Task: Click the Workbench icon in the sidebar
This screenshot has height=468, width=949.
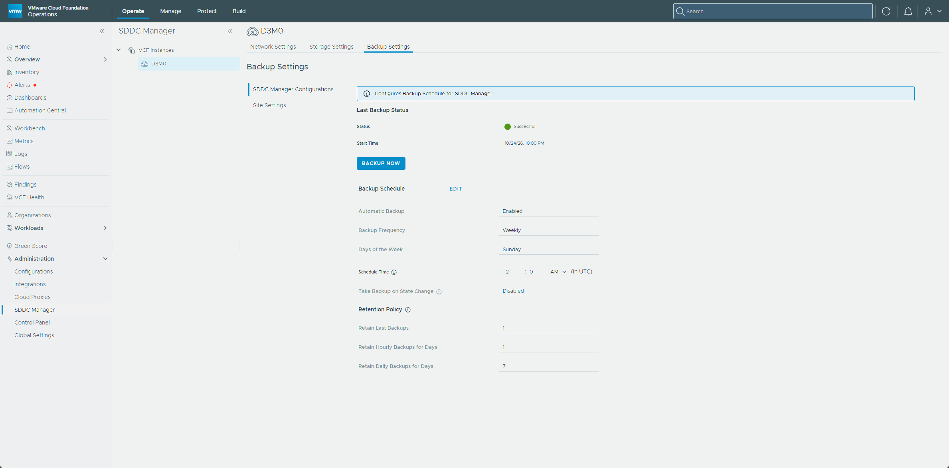Action: [x=10, y=128]
